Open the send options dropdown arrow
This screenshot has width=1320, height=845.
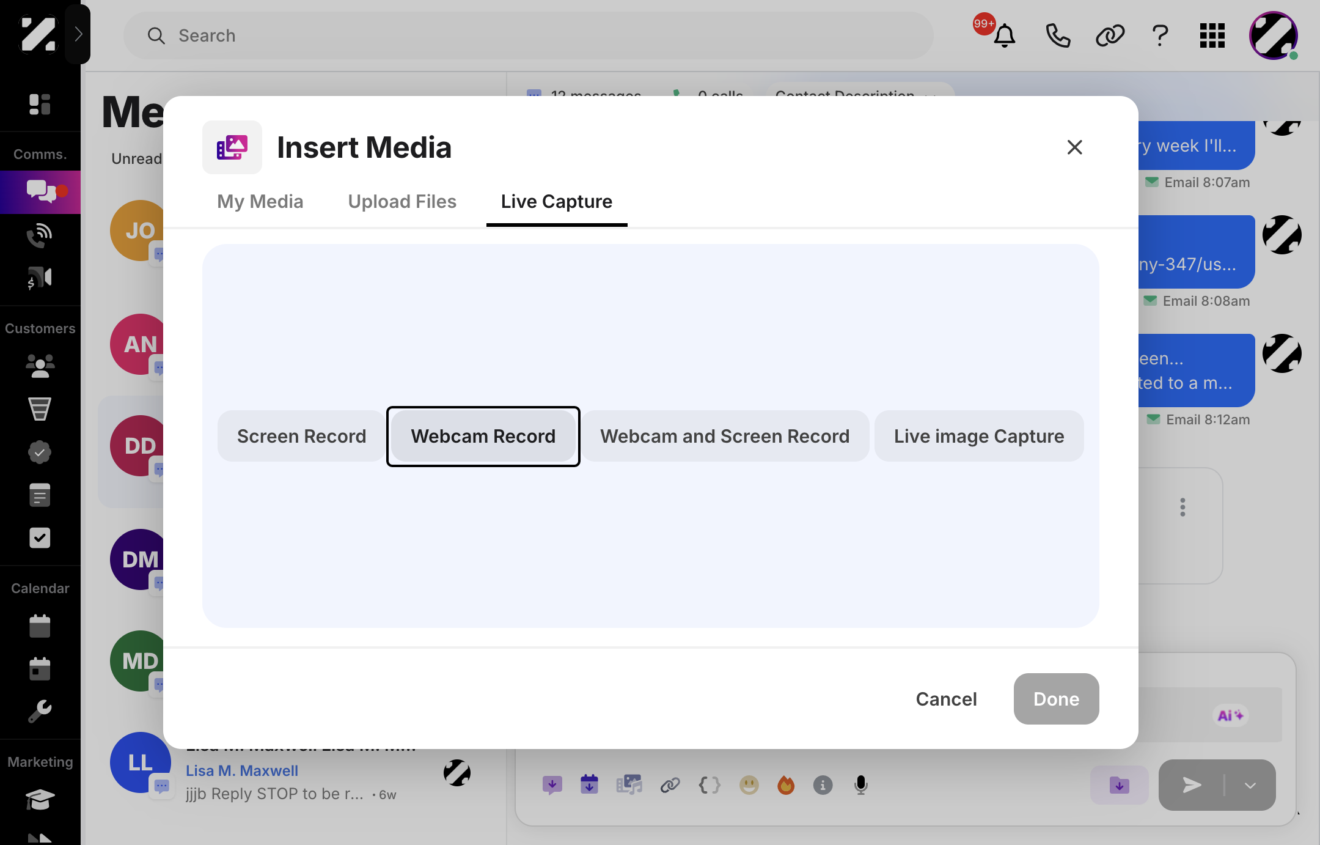pyautogui.click(x=1250, y=784)
